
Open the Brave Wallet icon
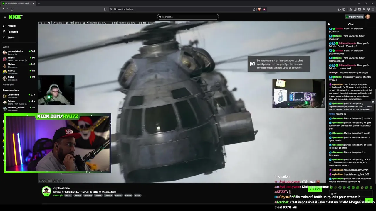(x=359, y=9)
